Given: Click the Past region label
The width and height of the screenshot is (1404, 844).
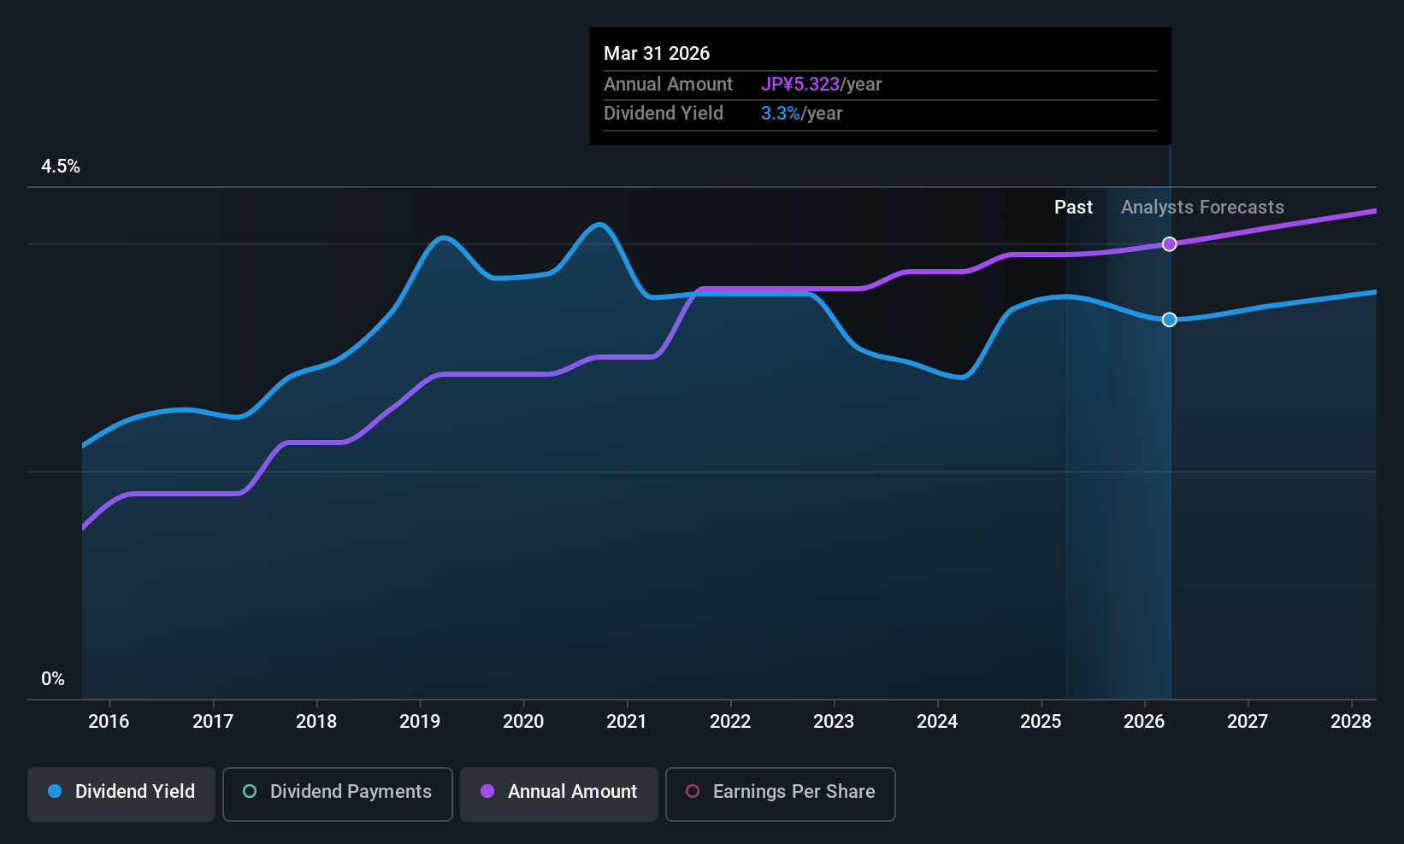Looking at the screenshot, I should click(1073, 208).
